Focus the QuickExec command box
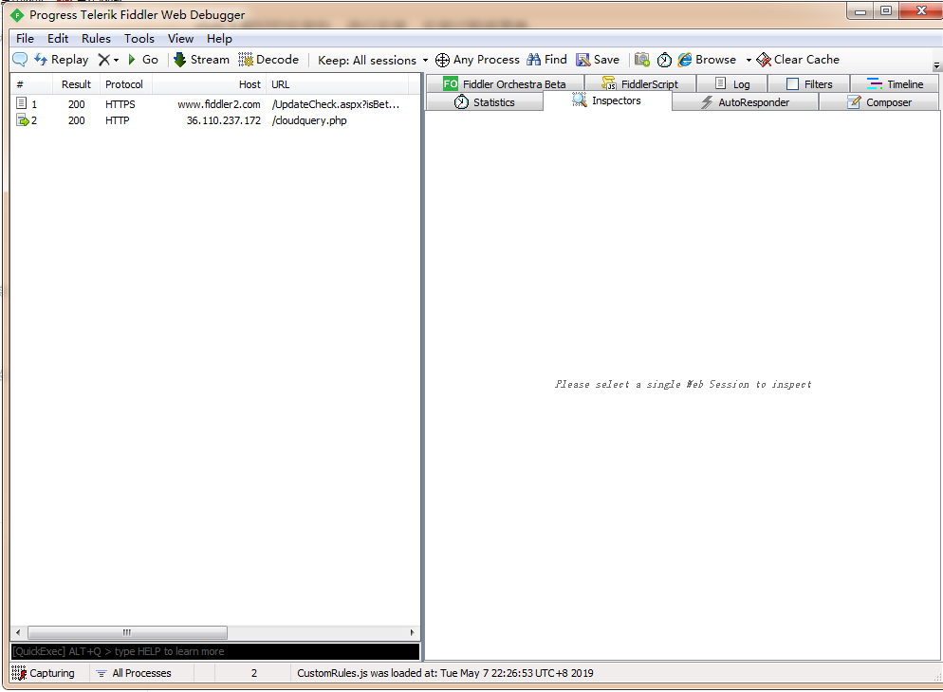Viewport: 943px width, 692px height. [x=215, y=652]
